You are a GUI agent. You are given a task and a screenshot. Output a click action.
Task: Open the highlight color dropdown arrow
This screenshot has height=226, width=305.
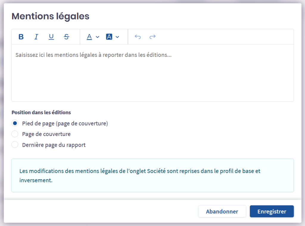click(x=117, y=37)
